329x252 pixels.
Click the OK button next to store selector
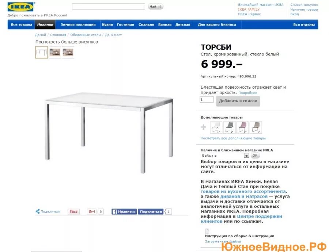pyautogui.click(x=255, y=155)
